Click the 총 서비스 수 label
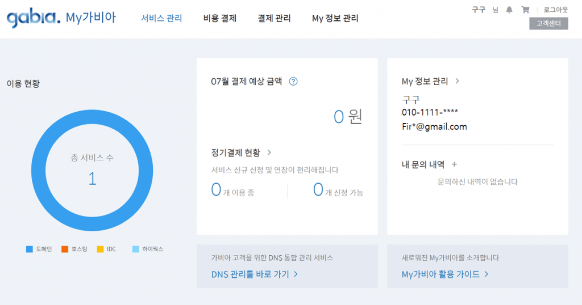 coord(92,158)
